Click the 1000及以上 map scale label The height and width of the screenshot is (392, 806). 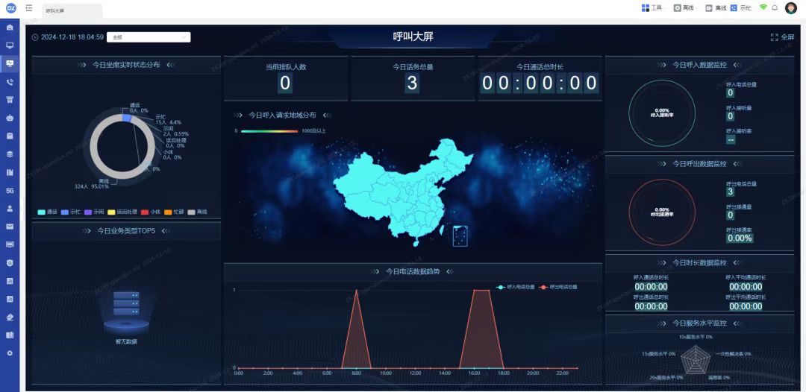click(x=313, y=131)
